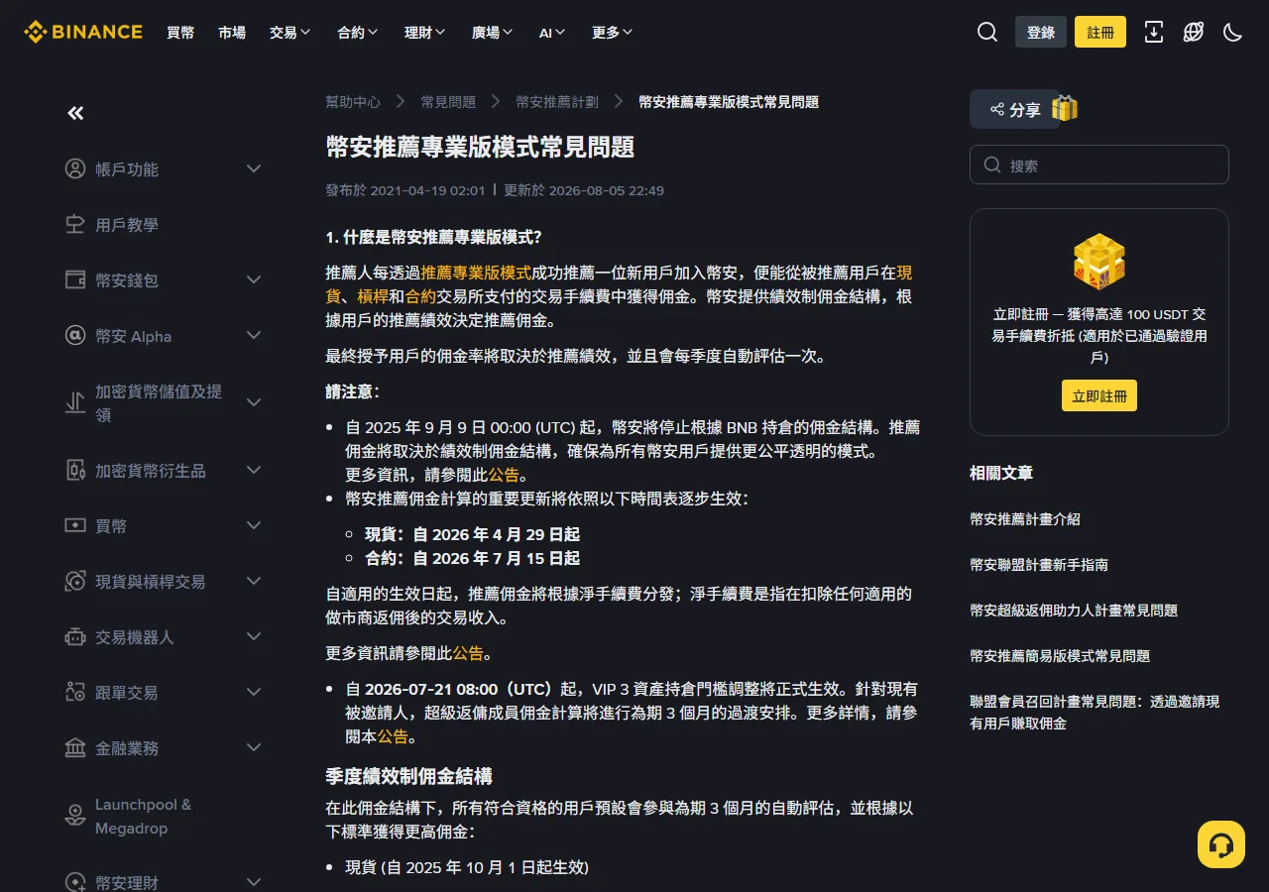Click the search magnifier icon in header
The image size is (1269, 892).
click(987, 32)
